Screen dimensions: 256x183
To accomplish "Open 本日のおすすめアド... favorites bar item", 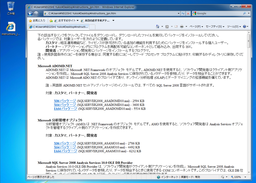I will (95, 21).
